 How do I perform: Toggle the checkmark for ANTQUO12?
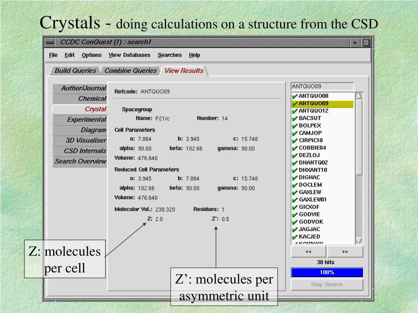click(x=295, y=111)
